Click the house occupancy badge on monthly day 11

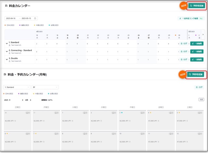click(x=171, y=134)
